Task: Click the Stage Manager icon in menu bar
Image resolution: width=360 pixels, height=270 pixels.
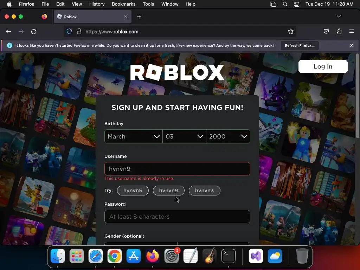Action: pos(273,4)
